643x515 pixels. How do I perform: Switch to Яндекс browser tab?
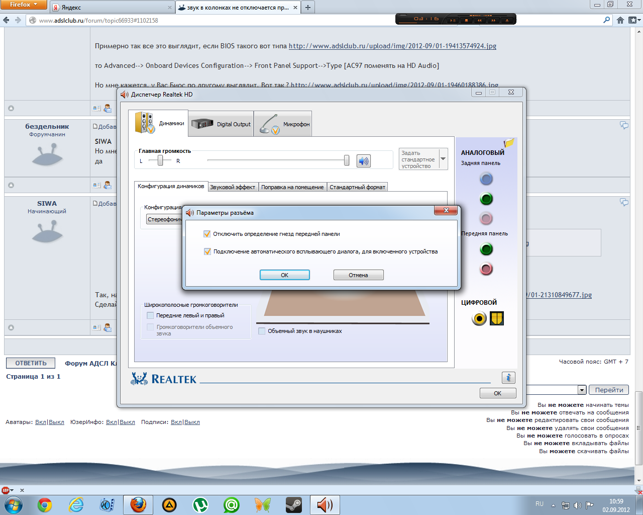pos(112,8)
